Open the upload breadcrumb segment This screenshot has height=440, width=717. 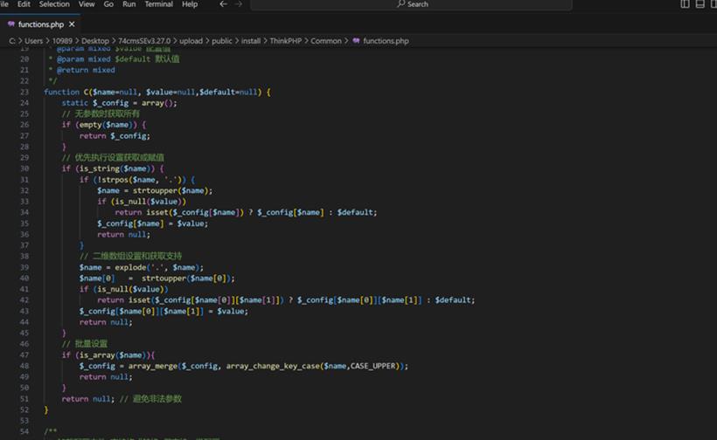click(x=191, y=41)
